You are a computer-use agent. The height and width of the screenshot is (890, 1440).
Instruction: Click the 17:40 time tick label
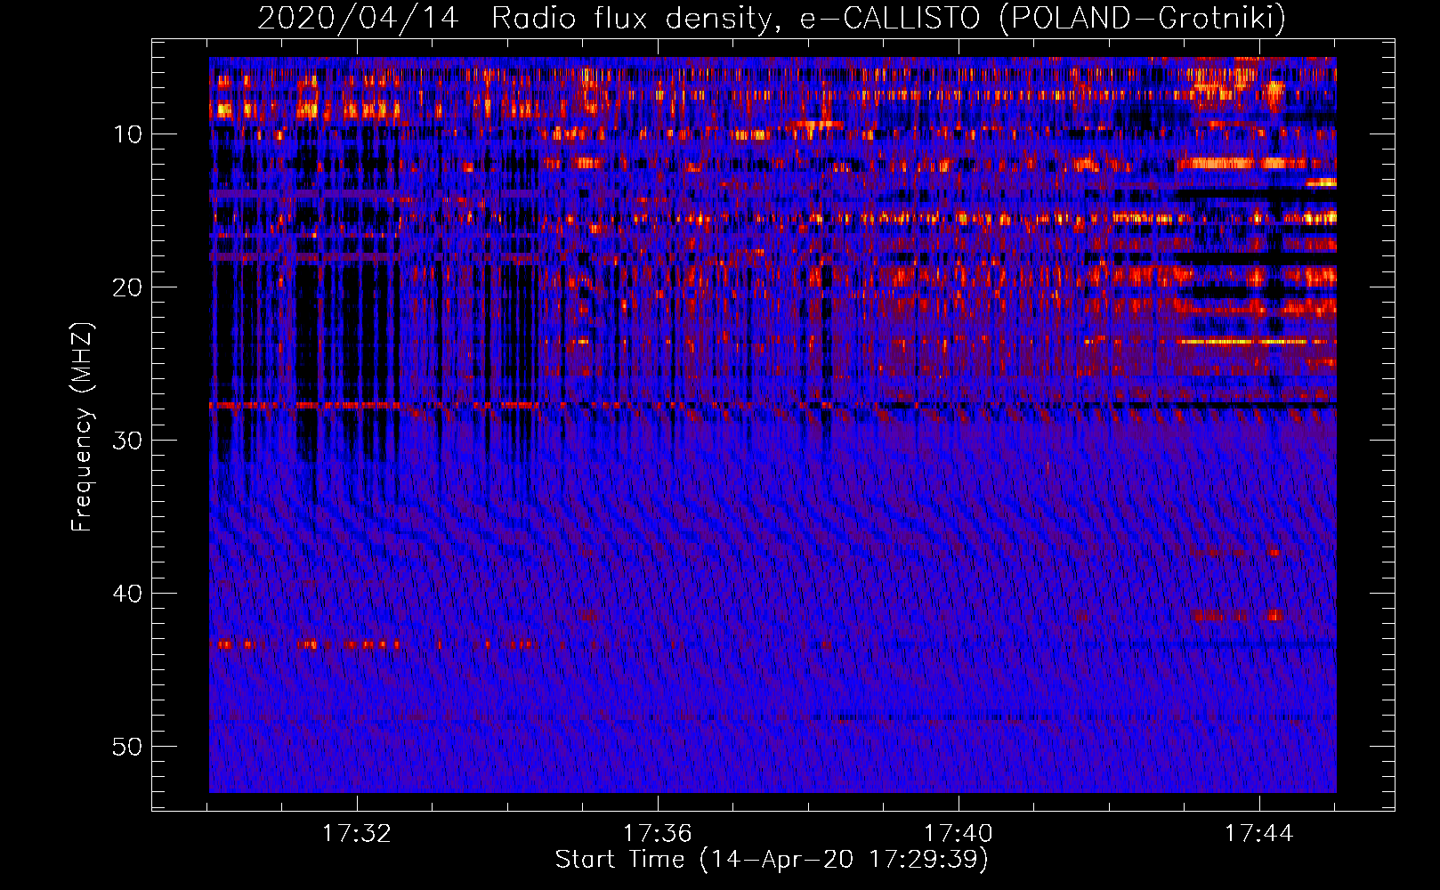[959, 834]
